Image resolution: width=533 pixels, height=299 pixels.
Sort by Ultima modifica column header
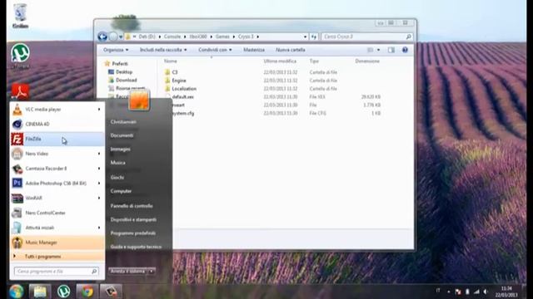[x=280, y=61]
